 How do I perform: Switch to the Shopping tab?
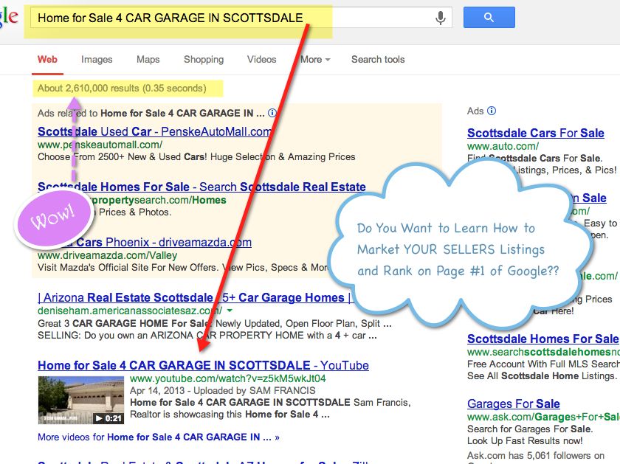[203, 59]
